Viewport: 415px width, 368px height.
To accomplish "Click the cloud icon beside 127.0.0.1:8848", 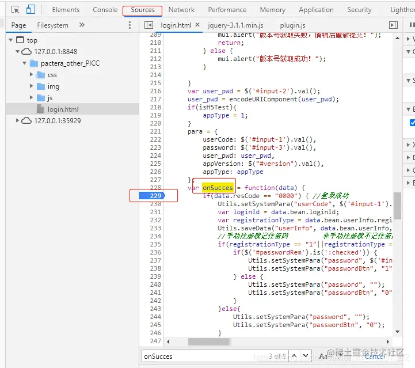I will (x=26, y=51).
